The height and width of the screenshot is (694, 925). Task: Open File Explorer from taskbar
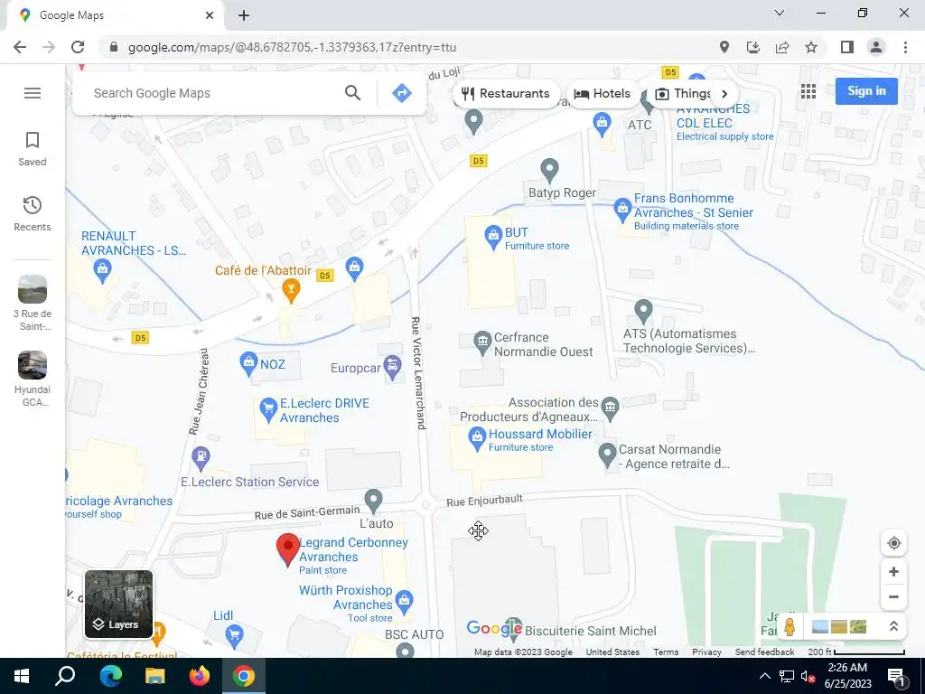click(154, 676)
